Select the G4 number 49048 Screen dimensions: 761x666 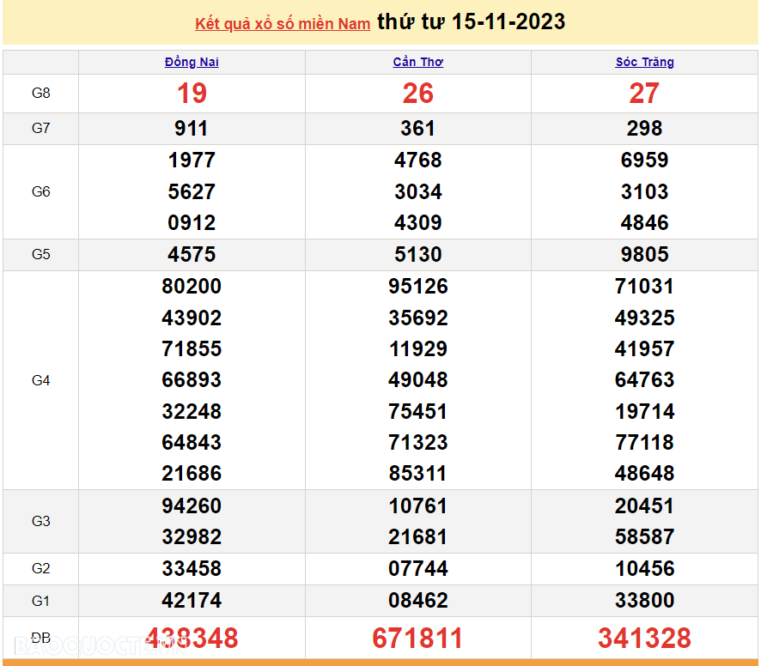418,380
